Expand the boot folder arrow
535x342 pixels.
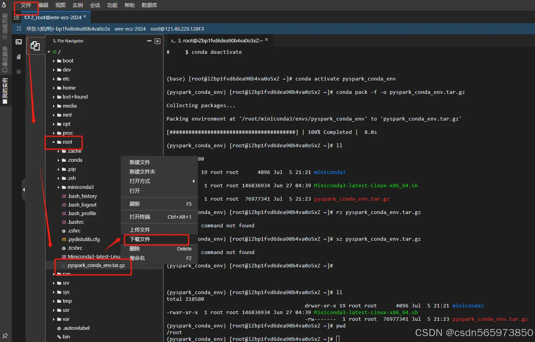(x=54, y=61)
